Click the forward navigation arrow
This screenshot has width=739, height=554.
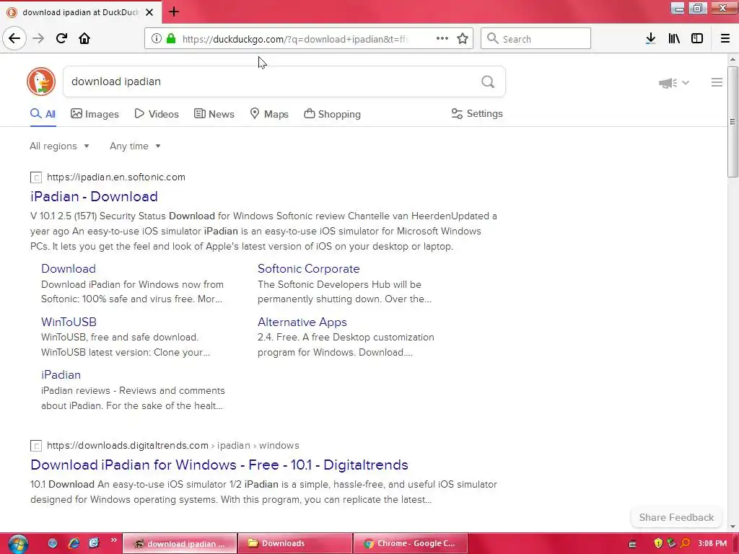coord(38,38)
